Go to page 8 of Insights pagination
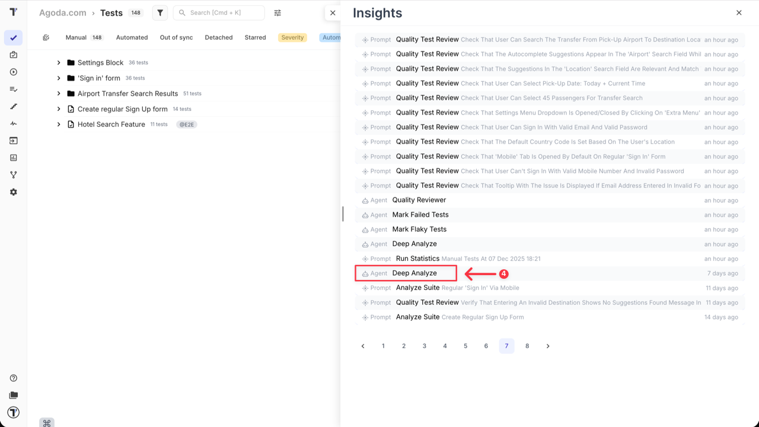Viewport: 759px width, 427px height. tap(527, 346)
